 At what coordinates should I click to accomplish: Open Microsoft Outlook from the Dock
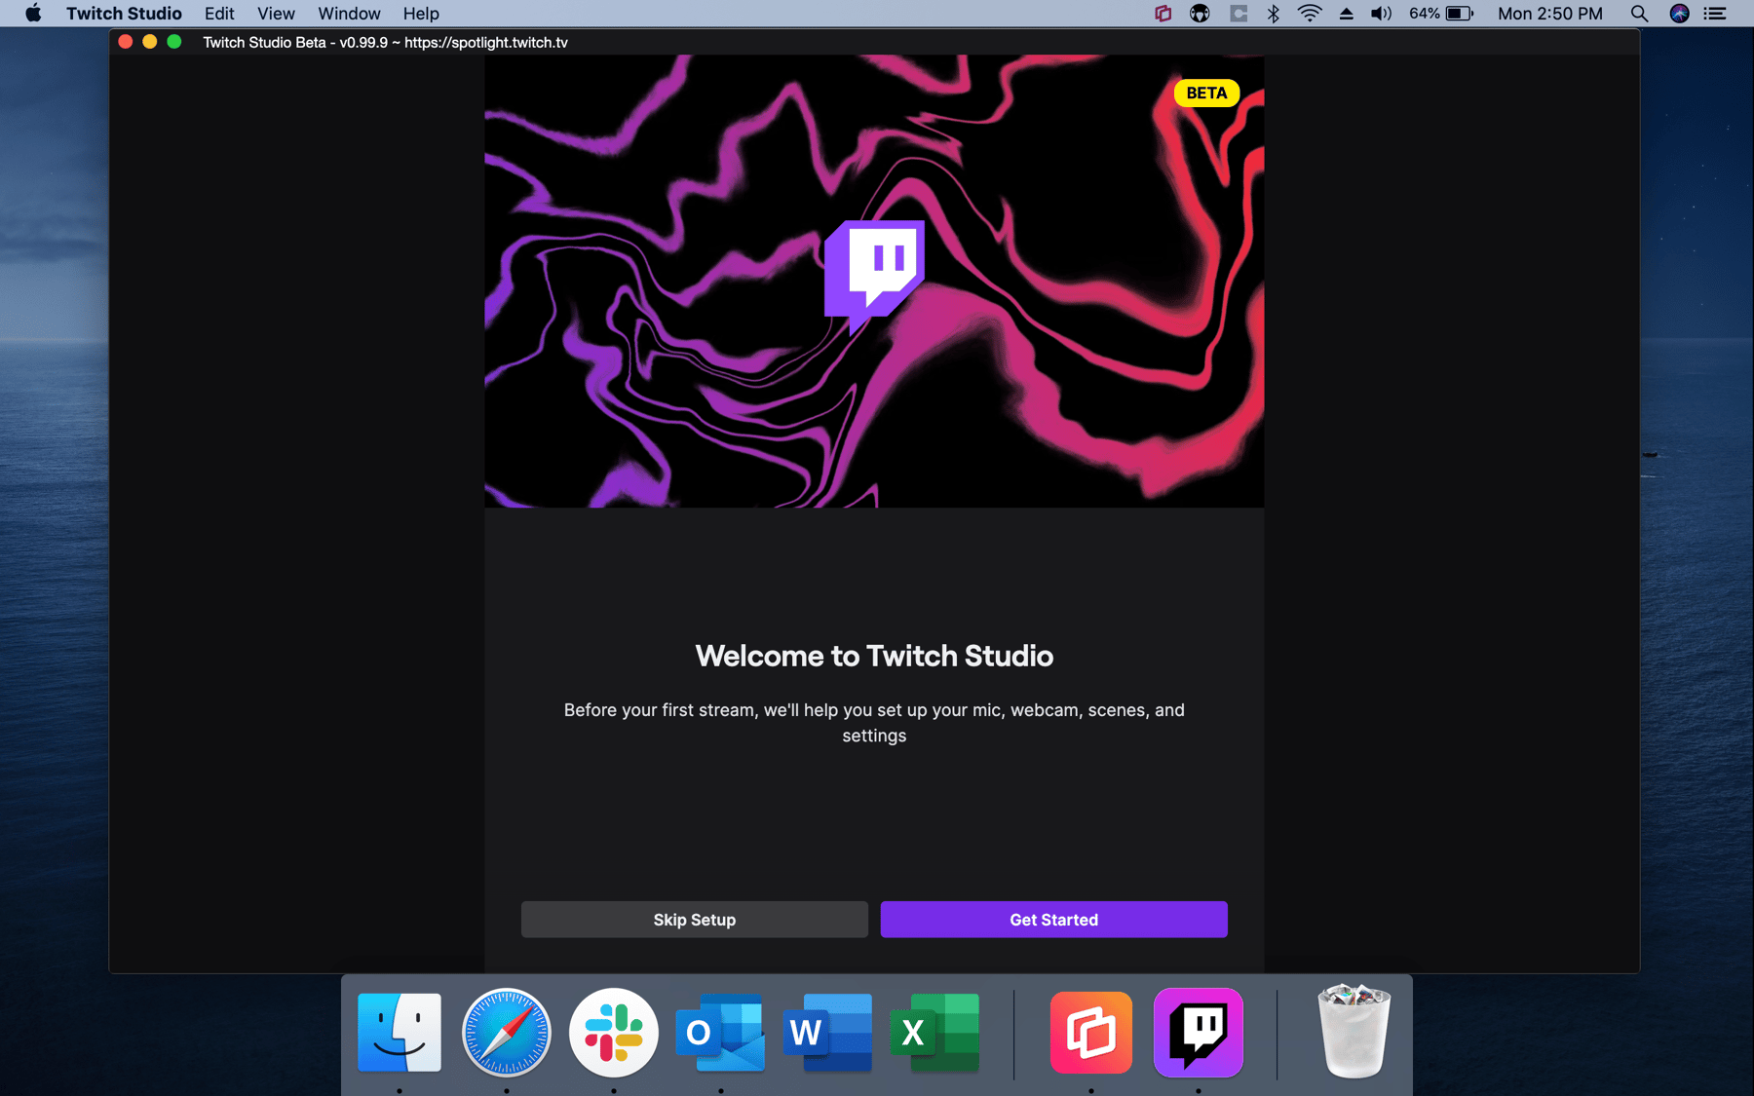[720, 1033]
